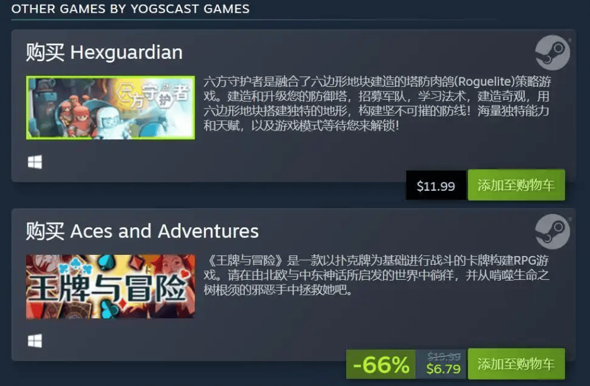This screenshot has width=590, height=386.
Task: Click the struck-through $19.99 original price
Action: point(444,356)
